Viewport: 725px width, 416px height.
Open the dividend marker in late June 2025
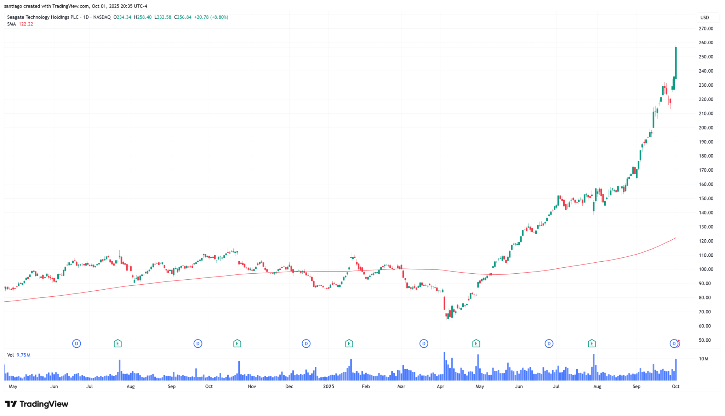[x=549, y=343]
